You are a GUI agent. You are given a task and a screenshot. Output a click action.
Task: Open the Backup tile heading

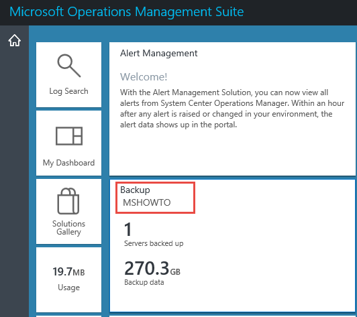click(135, 190)
